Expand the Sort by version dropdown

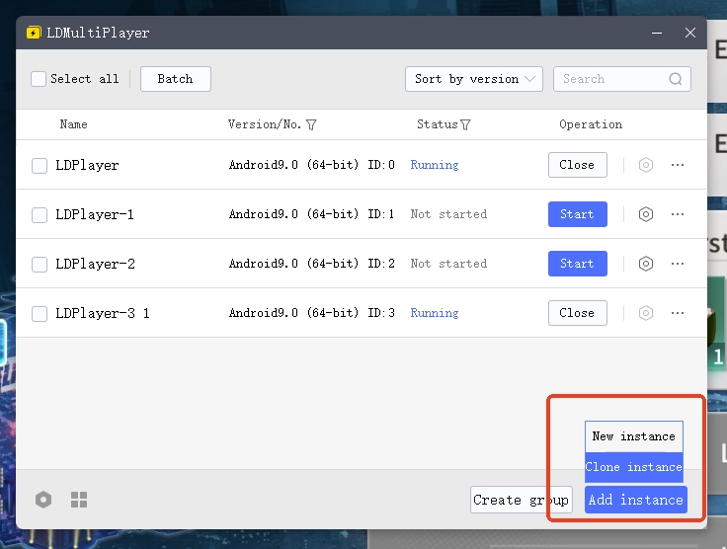click(473, 79)
